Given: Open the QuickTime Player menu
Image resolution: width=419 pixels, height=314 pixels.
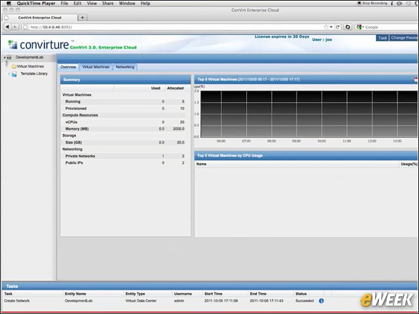Looking at the screenshot, I should pyautogui.click(x=36, y=3).
